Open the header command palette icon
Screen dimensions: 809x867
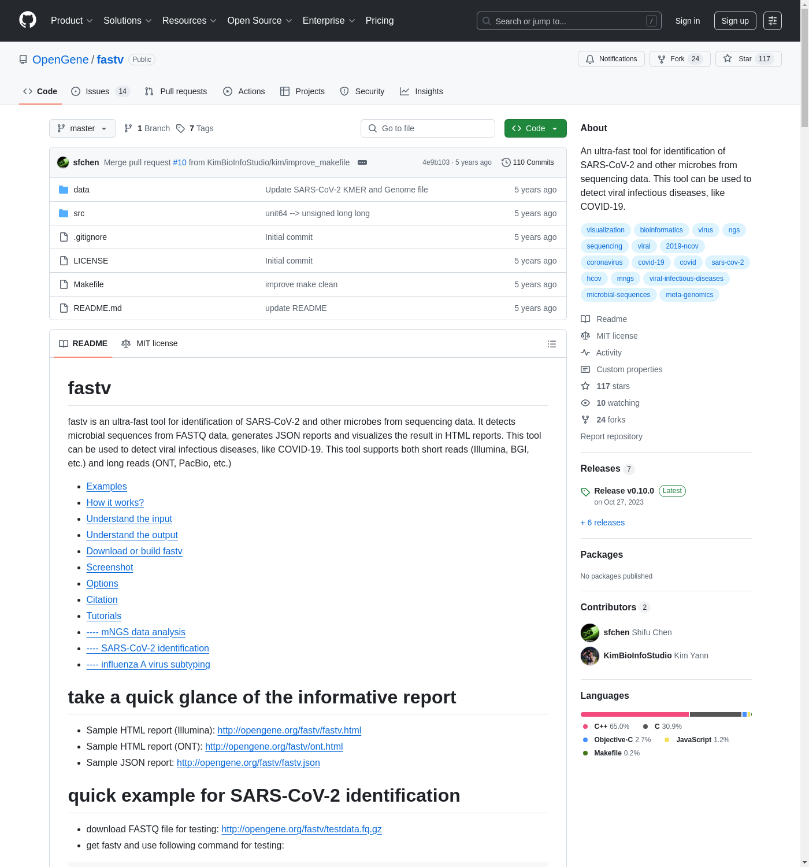(x=772, y=21)
